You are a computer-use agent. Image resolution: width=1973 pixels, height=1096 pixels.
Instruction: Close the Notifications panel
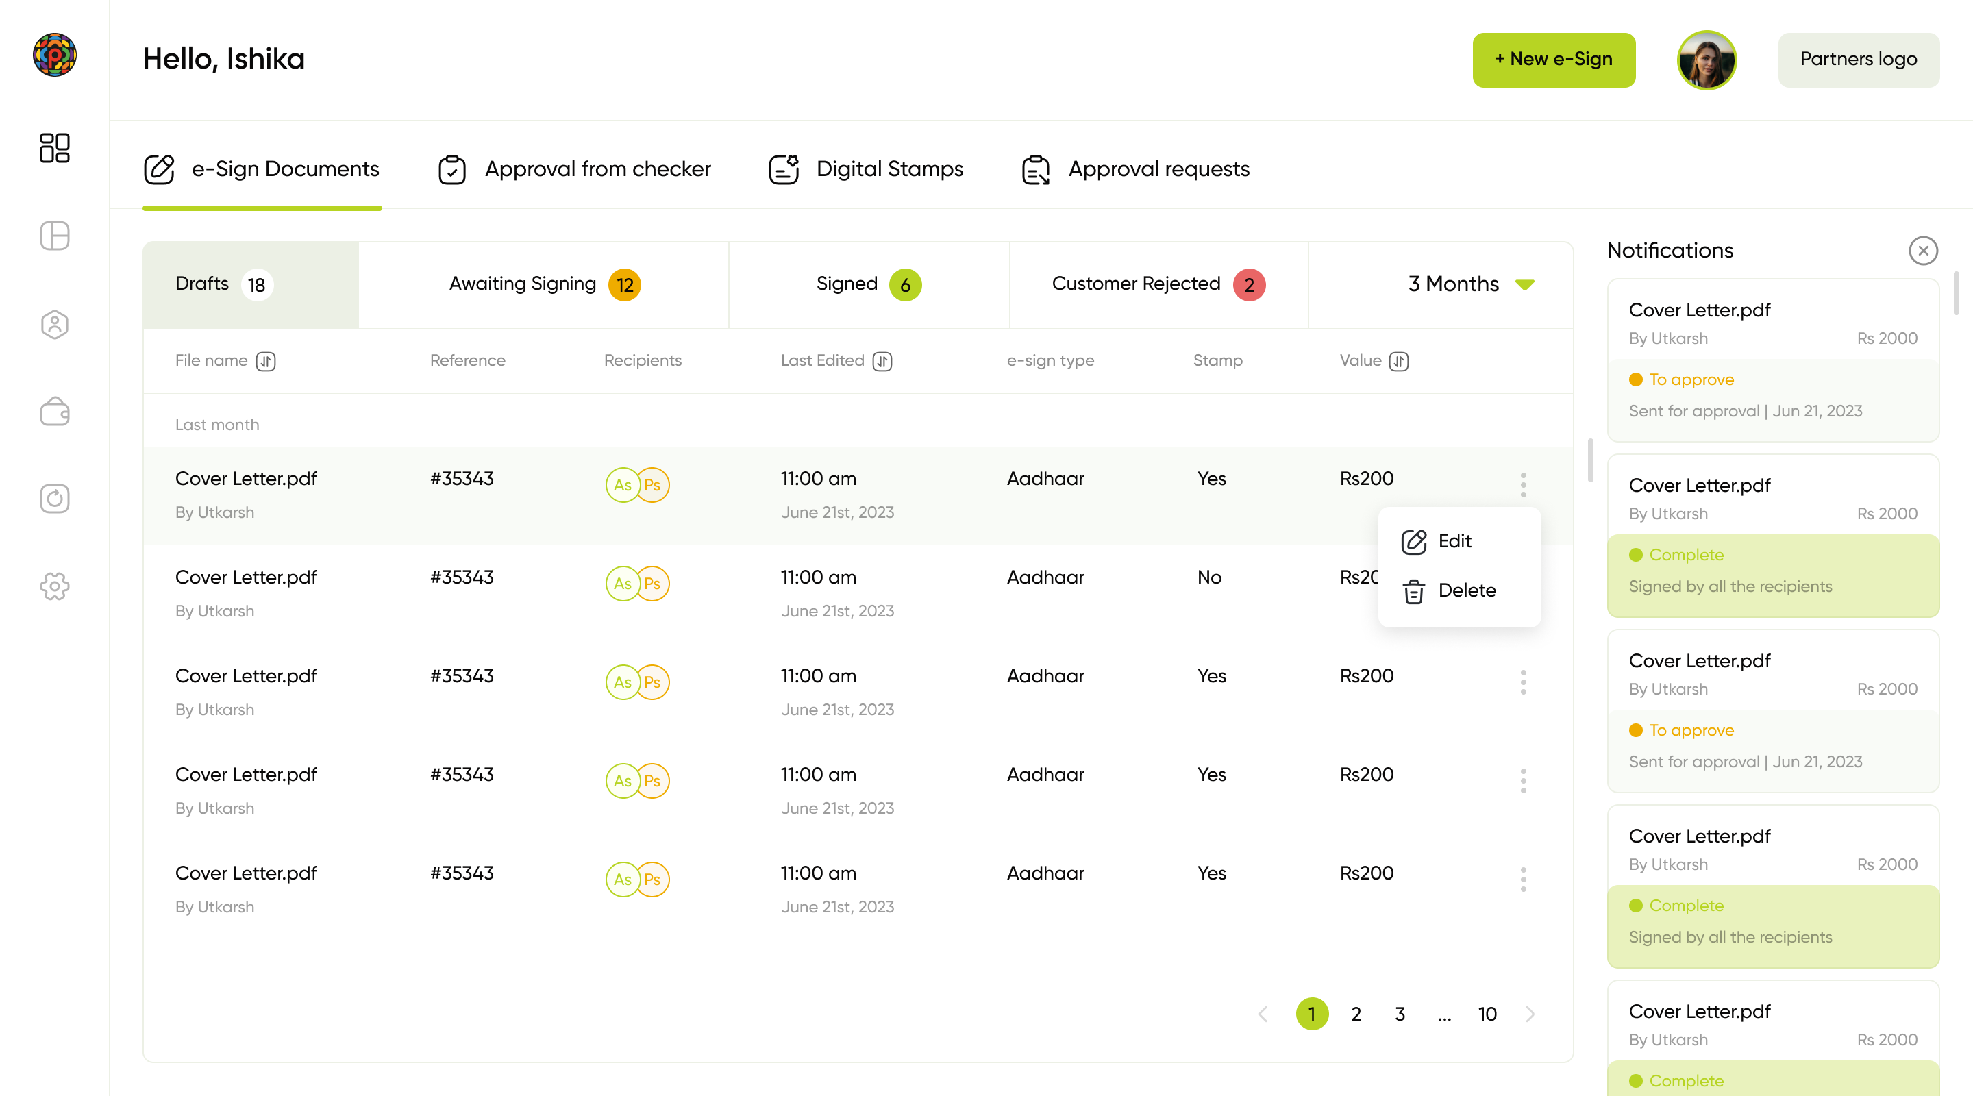click(x=1922, y=251)
